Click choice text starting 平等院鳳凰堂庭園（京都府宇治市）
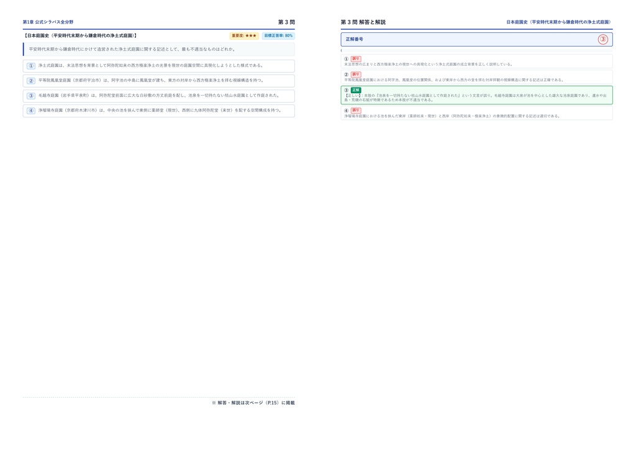Image resolution: width=636 pixels, height=450 pixels. coord(152,80)
